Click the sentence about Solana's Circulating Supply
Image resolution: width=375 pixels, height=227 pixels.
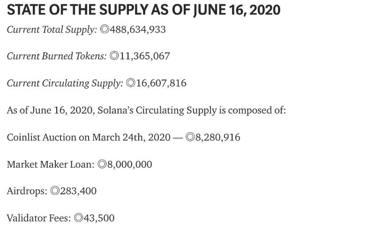(x=146, y=110)
